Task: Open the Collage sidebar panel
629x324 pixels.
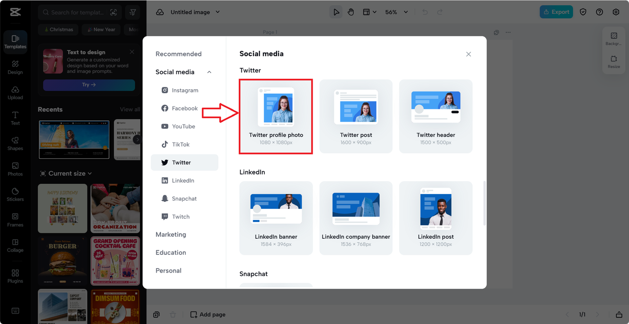Action: (15, 246)
